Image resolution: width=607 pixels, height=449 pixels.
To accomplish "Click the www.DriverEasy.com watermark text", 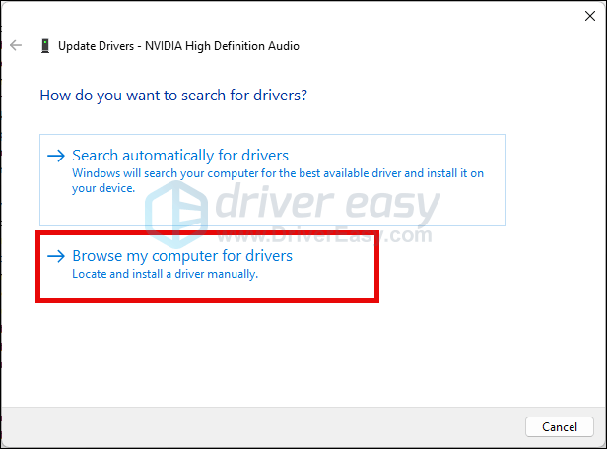I will [355, 236].
